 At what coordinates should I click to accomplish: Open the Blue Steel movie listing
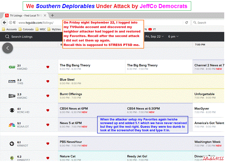(141, 81)
